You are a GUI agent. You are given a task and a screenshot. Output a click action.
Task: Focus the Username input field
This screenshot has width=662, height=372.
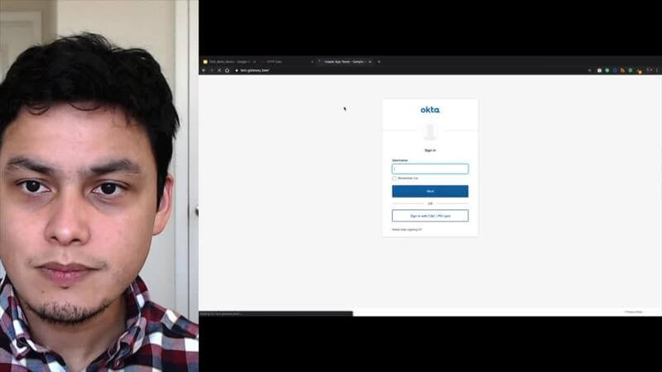429,169
